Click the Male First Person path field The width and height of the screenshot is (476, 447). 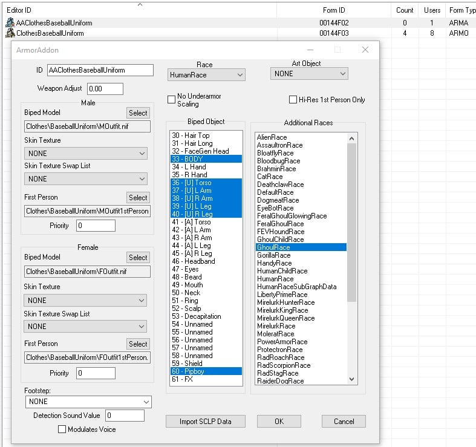(87, 211)
